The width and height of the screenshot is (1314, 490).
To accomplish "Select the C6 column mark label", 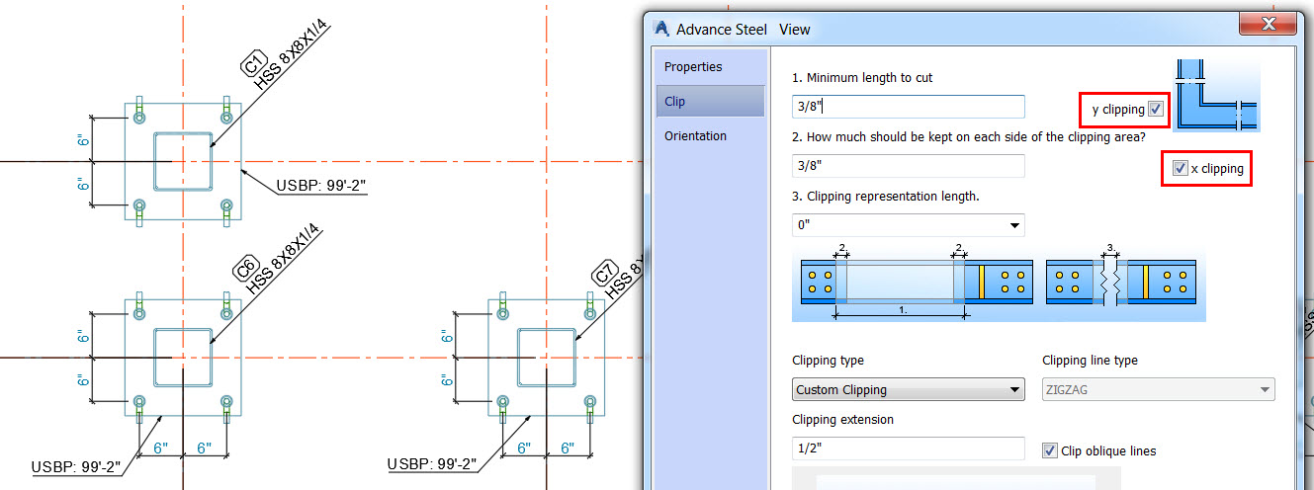I will (x=246, y=269).
